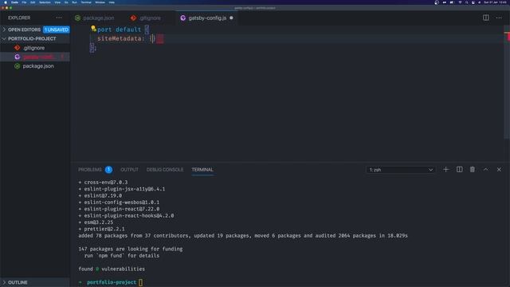
Task: Open the Terminal menu in the menu bar
Action: click(x=86, y=2)
